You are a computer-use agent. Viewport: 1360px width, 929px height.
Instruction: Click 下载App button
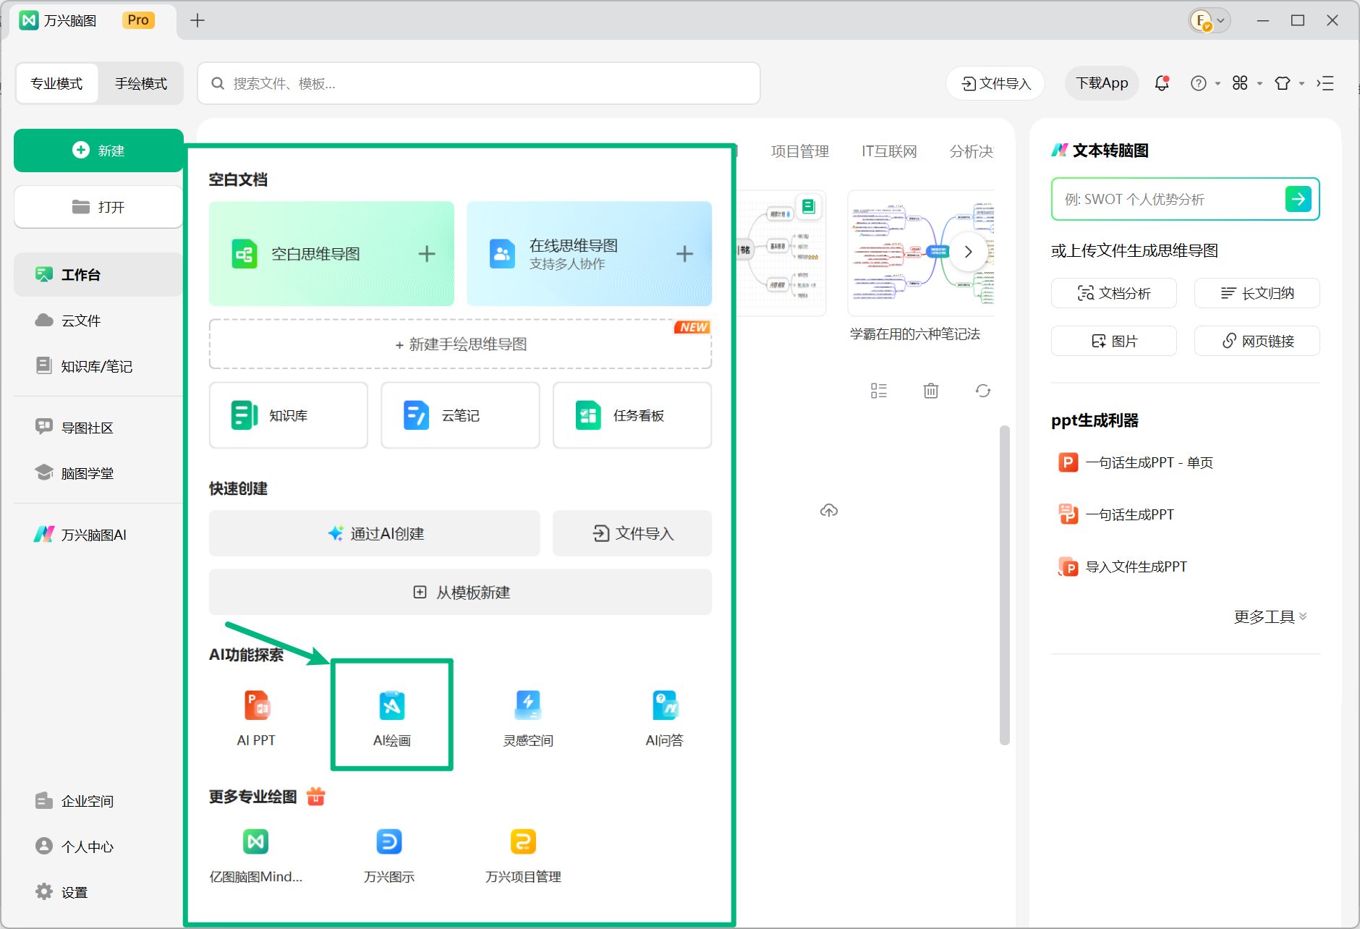click(x=1102, y=83)
